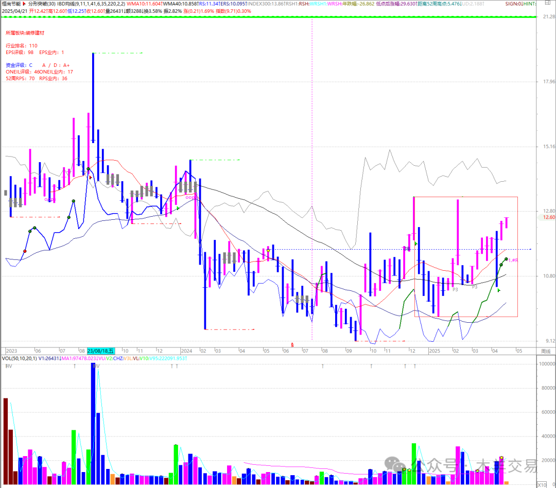Image resolution: width=556 pixels, height=488 pixels.
Task: Click the INDEX300:13.86 value
Action: (x=266, y=4)
